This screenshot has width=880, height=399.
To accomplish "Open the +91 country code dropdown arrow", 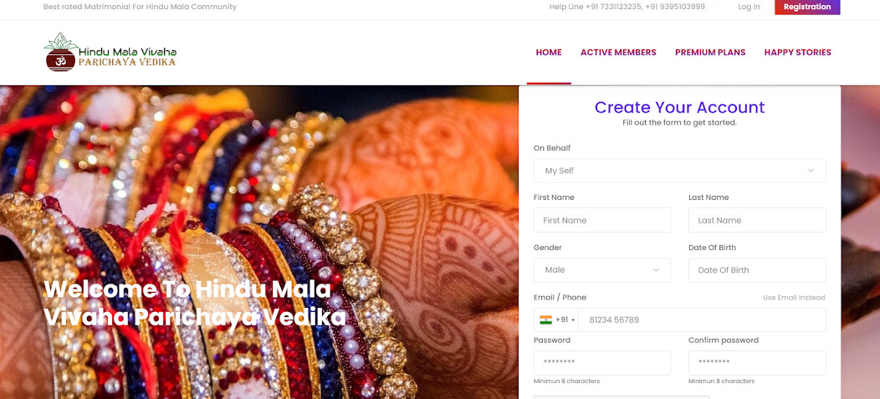I will (573, 320).
